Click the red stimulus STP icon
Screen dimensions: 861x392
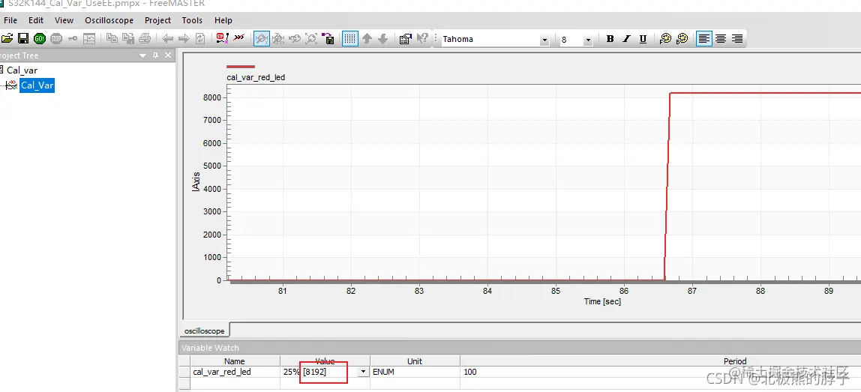click(x=223, y=38)
